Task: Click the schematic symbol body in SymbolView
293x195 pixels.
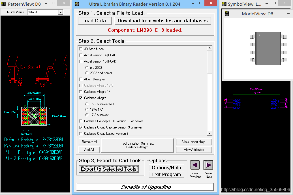Action: (256, 104)
